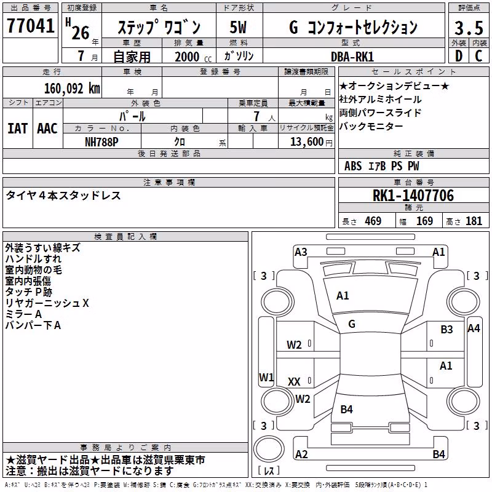492x492 pixels.
Task: Click the shift type IAT
Action: click(18, 129)
